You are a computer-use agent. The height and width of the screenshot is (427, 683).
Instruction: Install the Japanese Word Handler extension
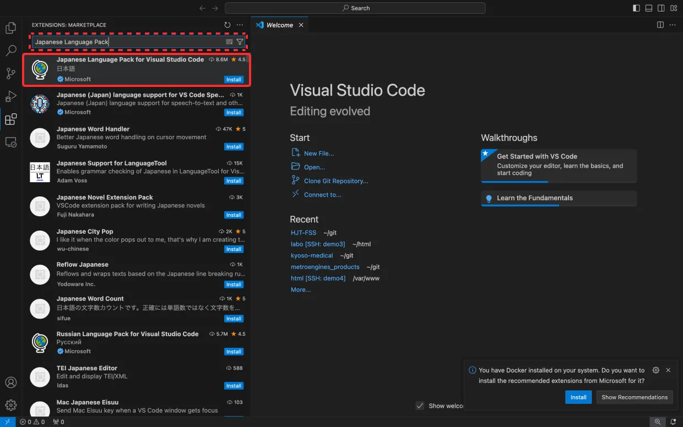tap(234, 147)
